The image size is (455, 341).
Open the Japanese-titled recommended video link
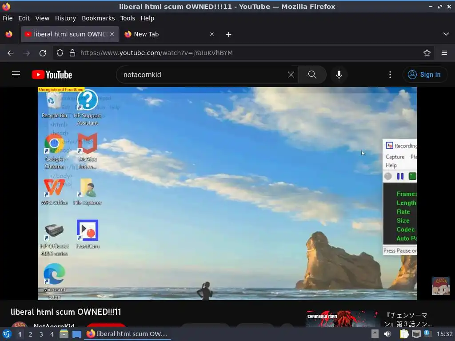click(x=408, y=319)
